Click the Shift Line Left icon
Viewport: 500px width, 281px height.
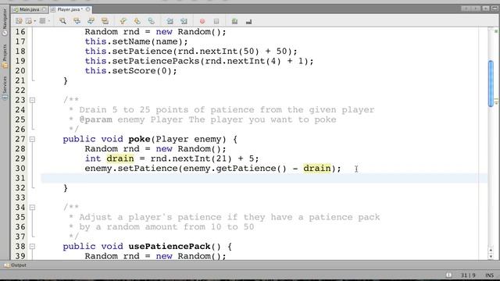(170, 21)
